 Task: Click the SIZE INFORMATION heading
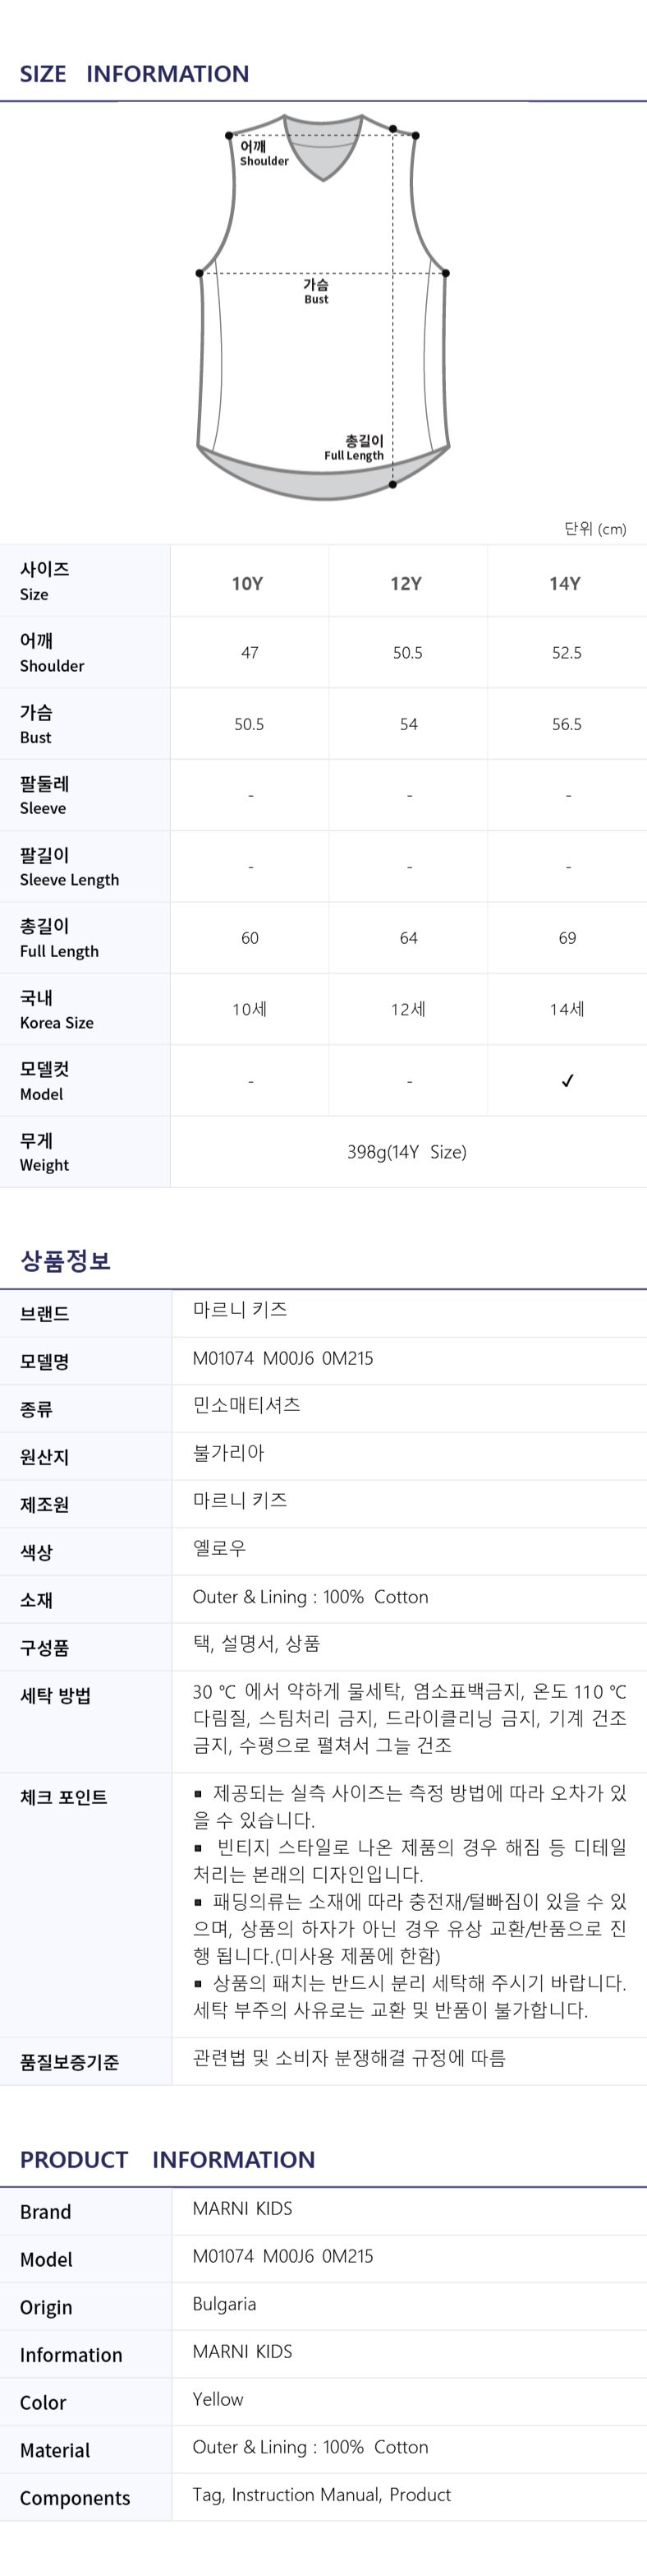tap(135, 74)
